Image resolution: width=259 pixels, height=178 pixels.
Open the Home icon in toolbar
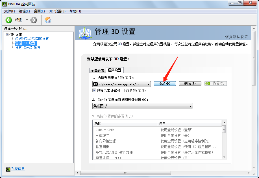48,20
